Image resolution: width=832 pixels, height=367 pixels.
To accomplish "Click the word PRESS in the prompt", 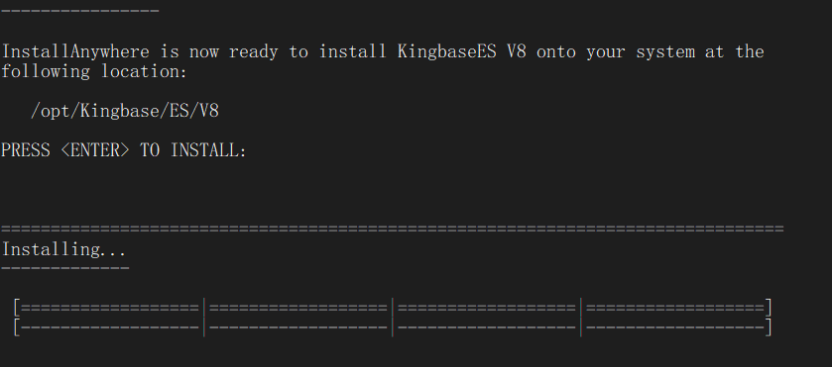I will pos(26,150).
